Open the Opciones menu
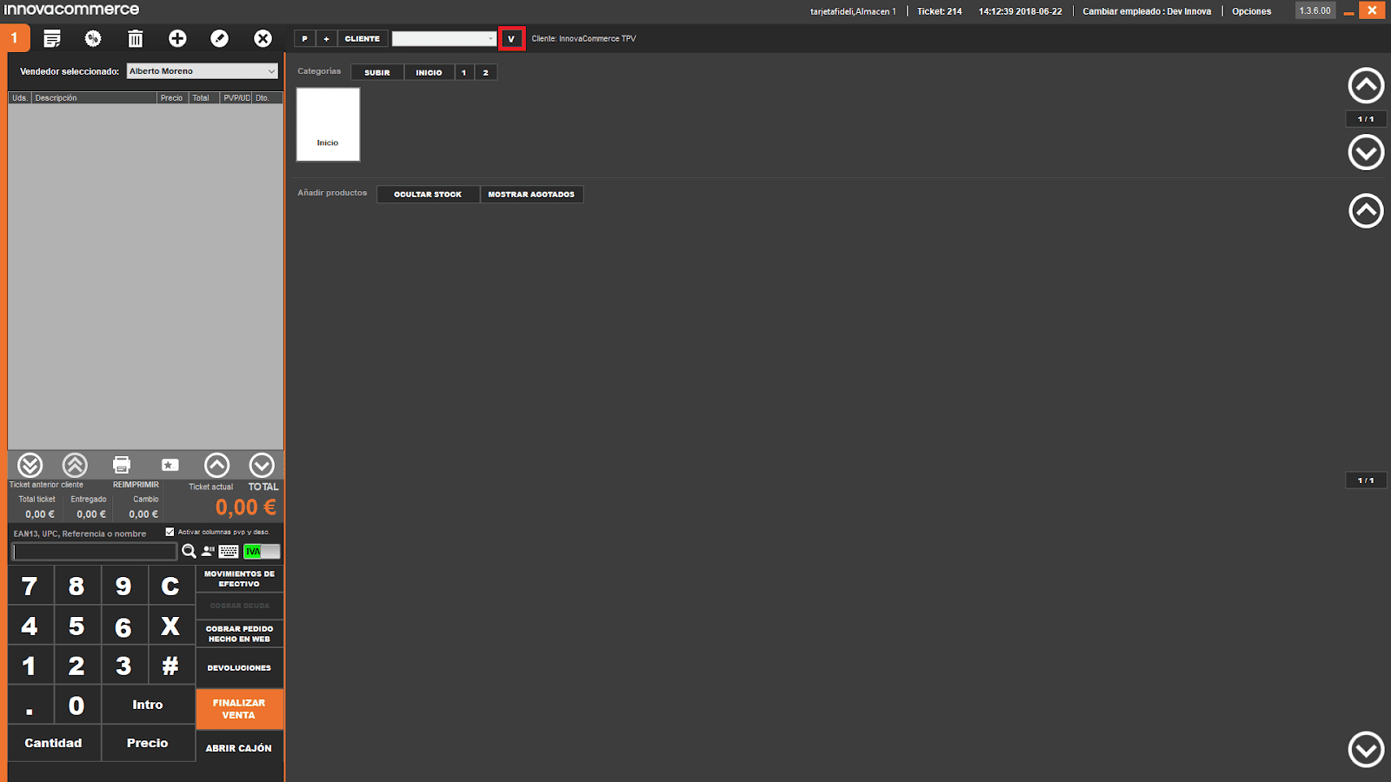Image resolution: width=1391 pixels, height=782 pixels. pyautogui.click(x=1251, y=11)
